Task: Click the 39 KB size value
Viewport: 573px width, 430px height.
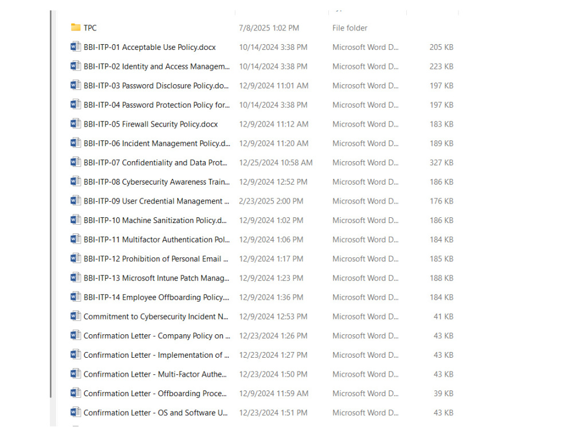Action: coord(444,393)
